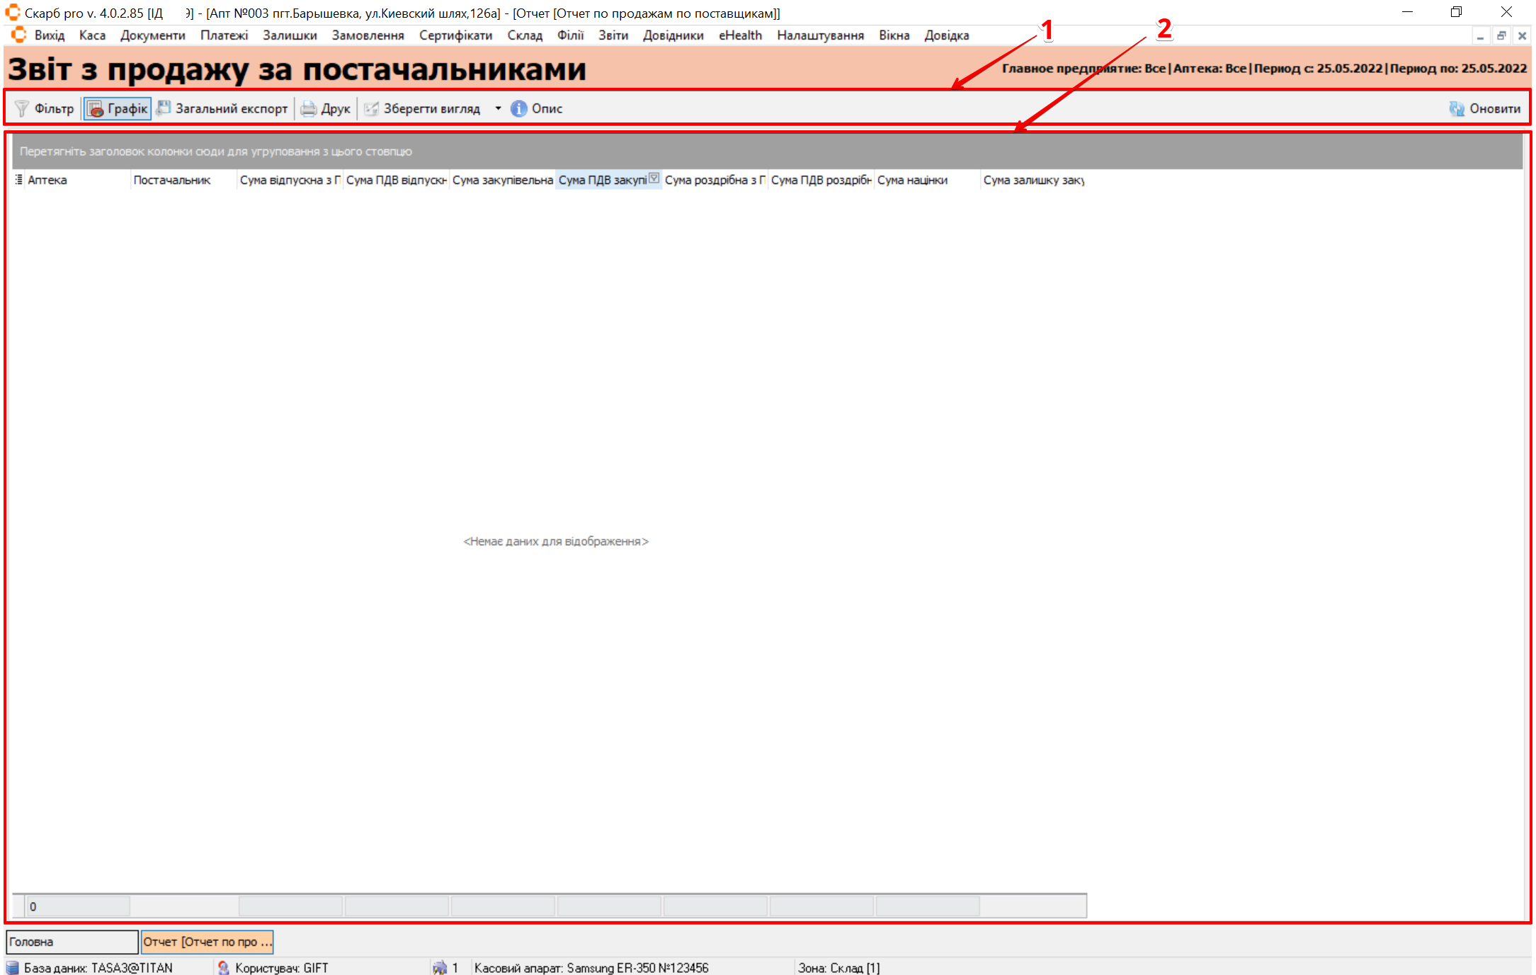
Task: Switch to the Головна window tab
Action: click(71, 942)
